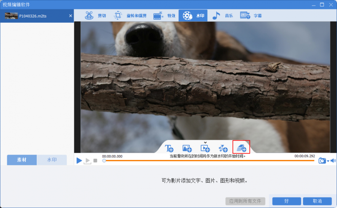Screen dimensions: 337x208
Task: Switch to the 水印 panel tab at bottom left
Action: [52, 160]
